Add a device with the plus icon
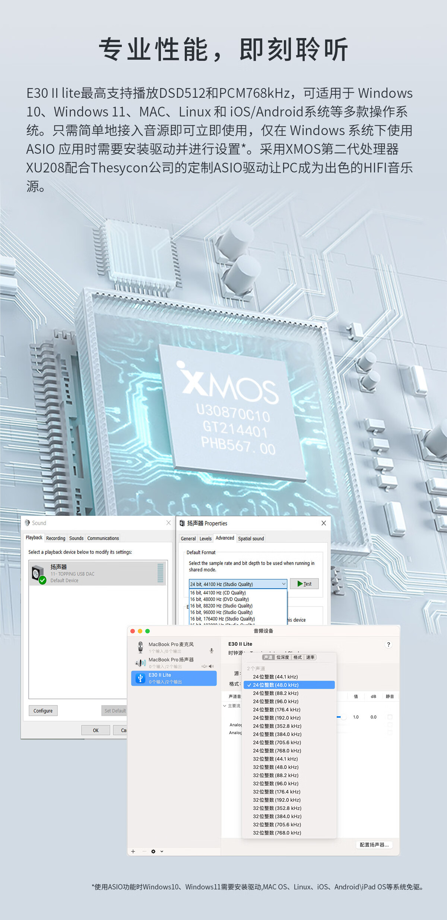 pos(133,851)
